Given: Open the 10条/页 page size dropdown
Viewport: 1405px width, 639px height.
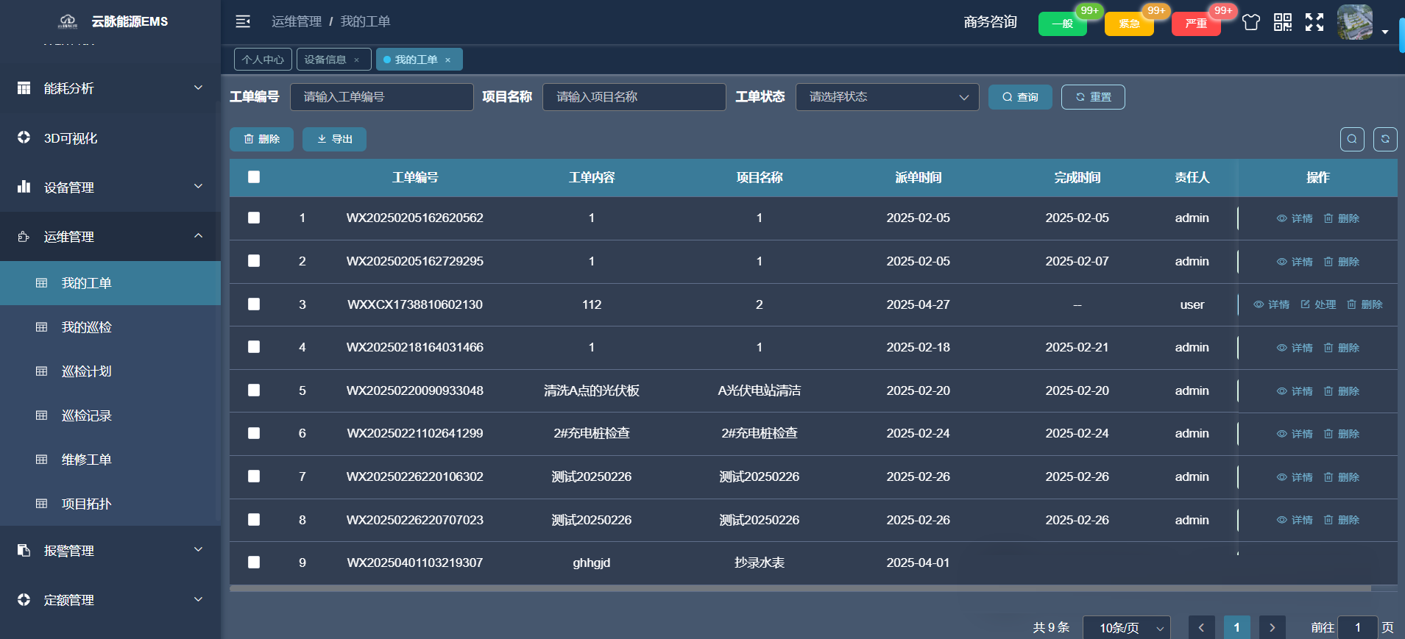Looking at the screenshot, I should click(1127, 627).
